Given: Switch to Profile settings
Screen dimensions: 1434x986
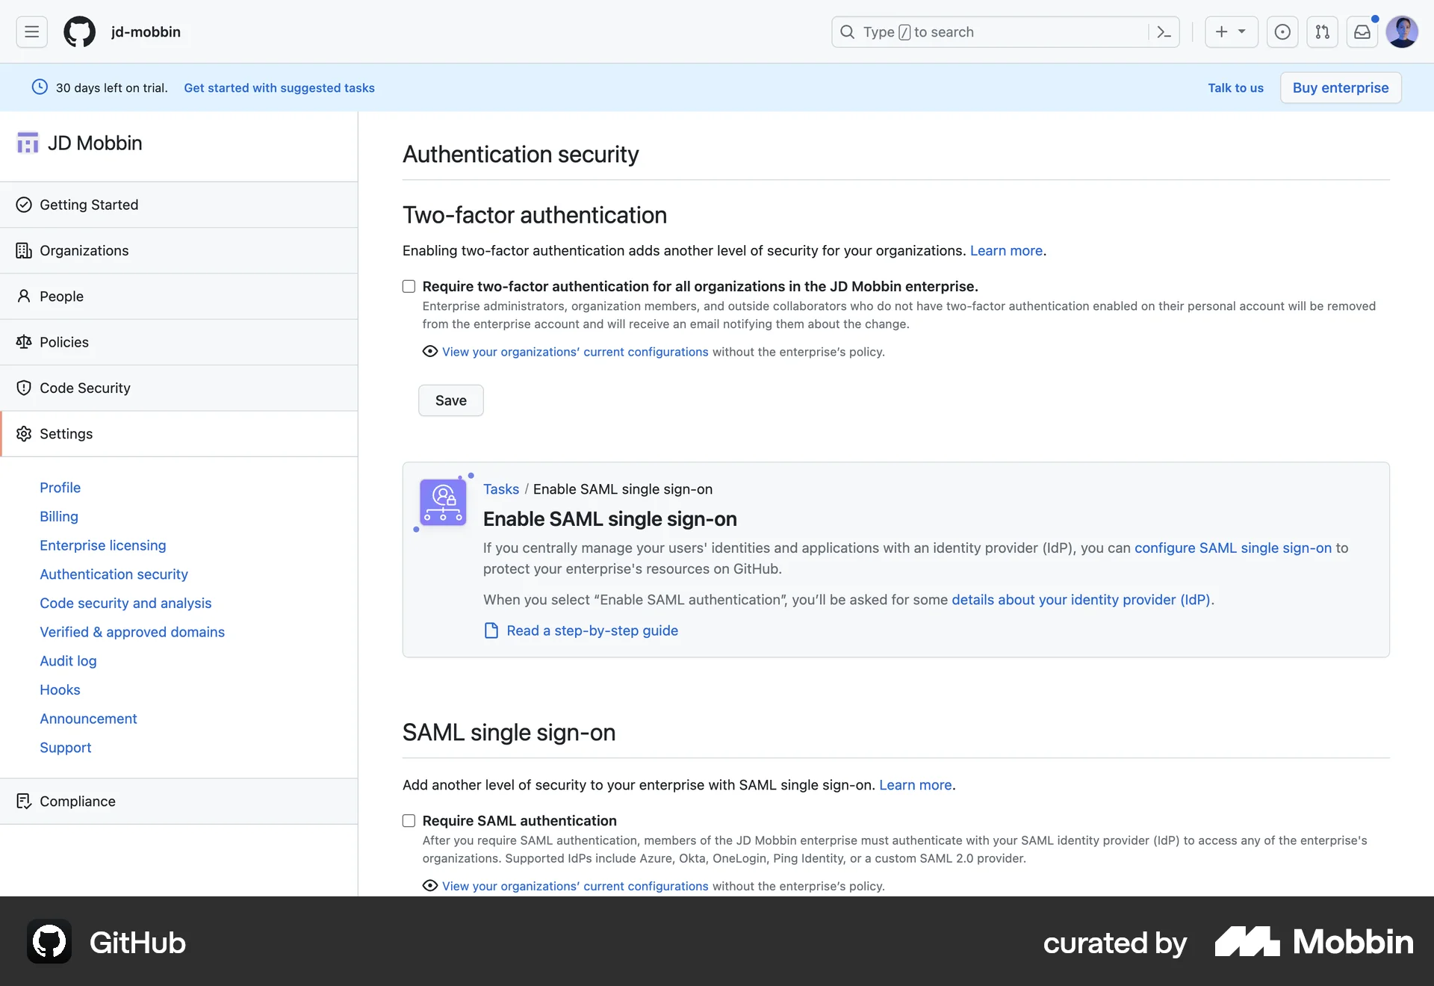Looking at the screenshot, I should click(60, 487).
